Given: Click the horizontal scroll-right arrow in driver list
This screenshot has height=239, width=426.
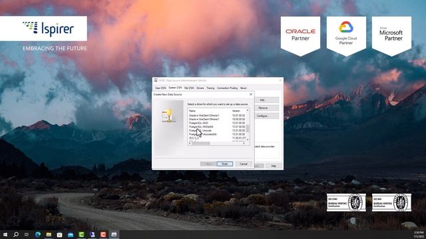Looking at the screenshot, I should [x=244, y=143].
